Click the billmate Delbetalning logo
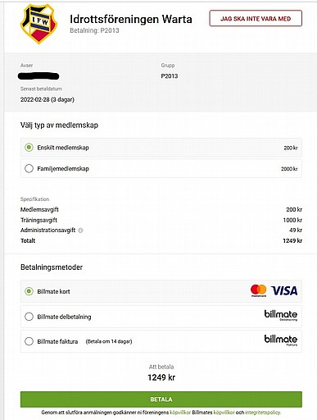The width and height of the screenshot is (317, 420). coord(281,315)
